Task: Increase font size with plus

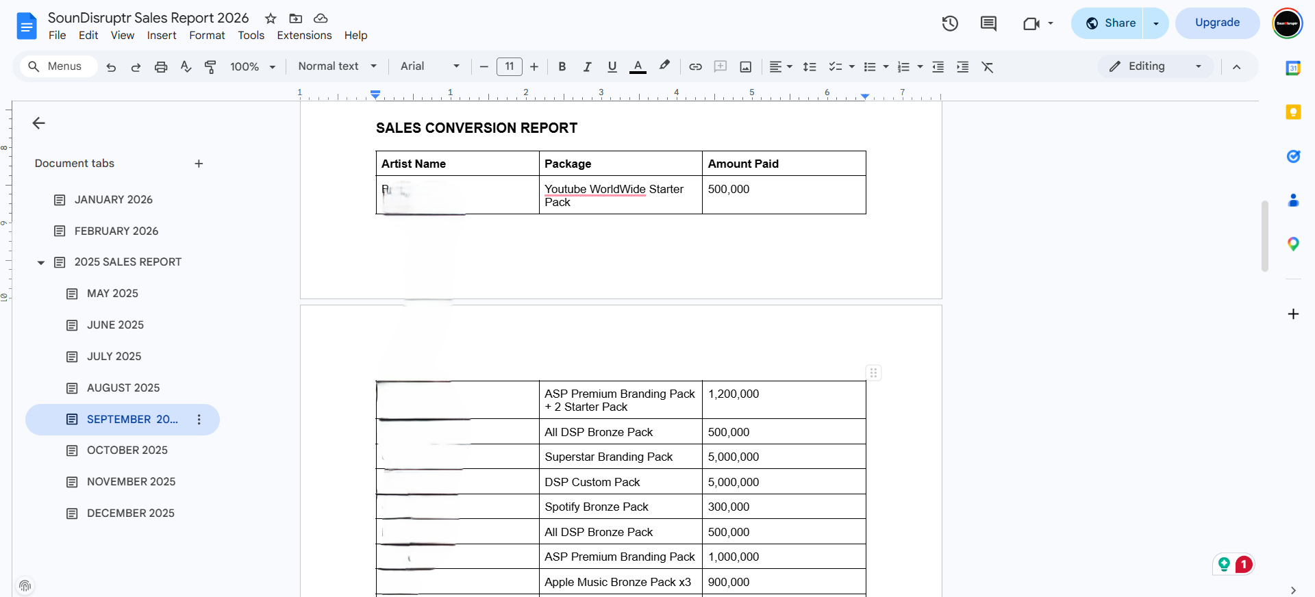Action: [x=534, y=67]
